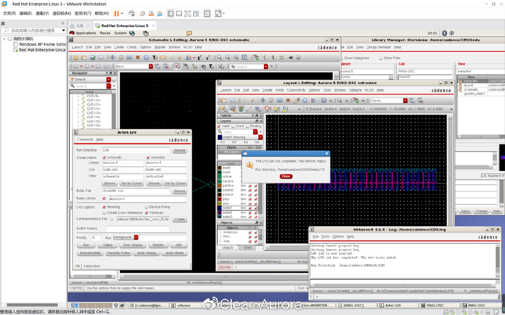
Task: Click the pactive layer color swatch
Action: pos(220,186)
